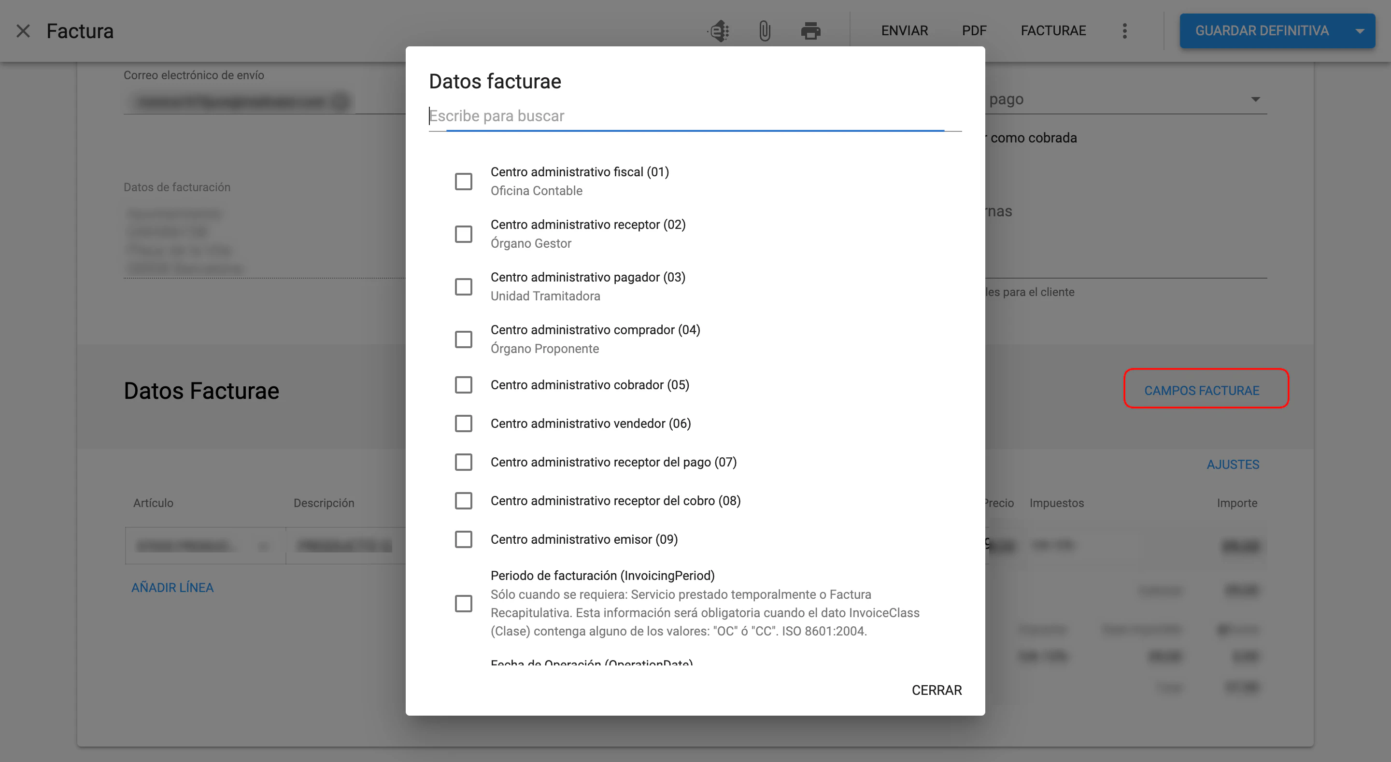
Task: Click the electronic invoice send icon
Action: pos(719,31)
